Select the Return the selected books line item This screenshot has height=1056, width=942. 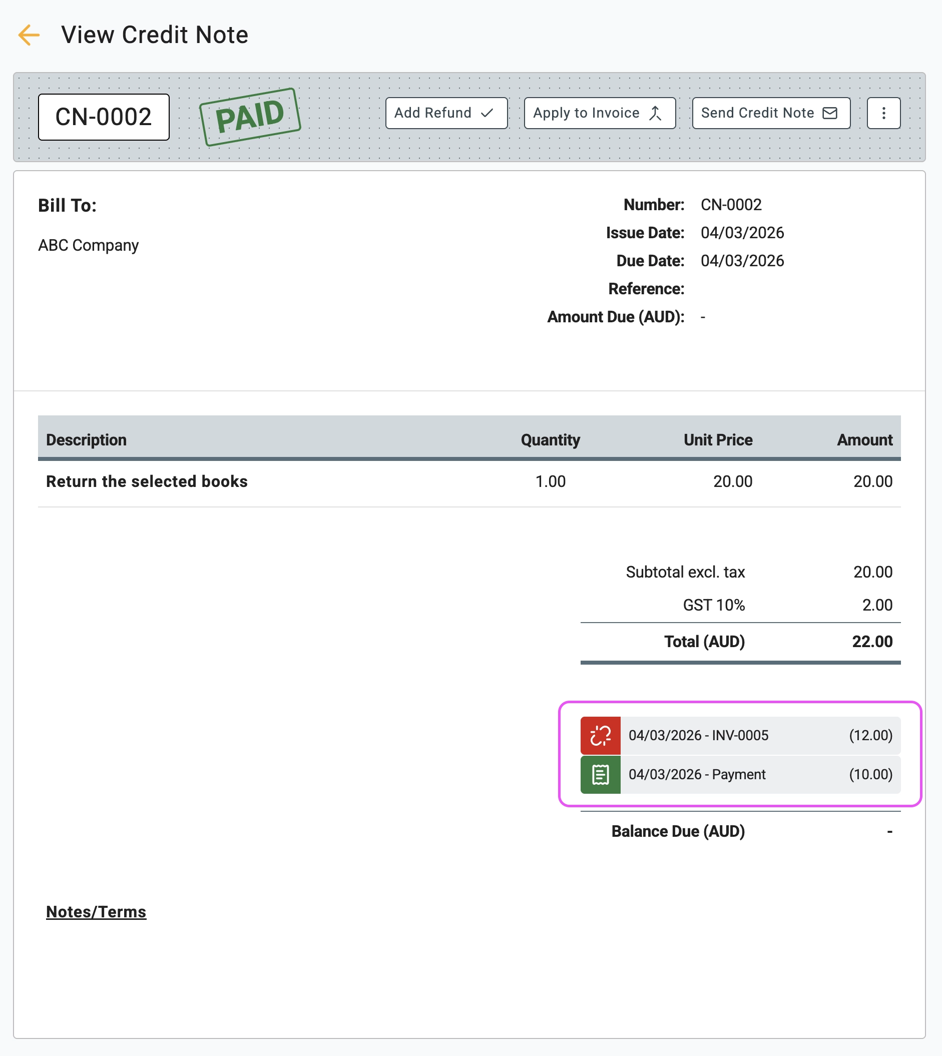click(x=147, y=481)
